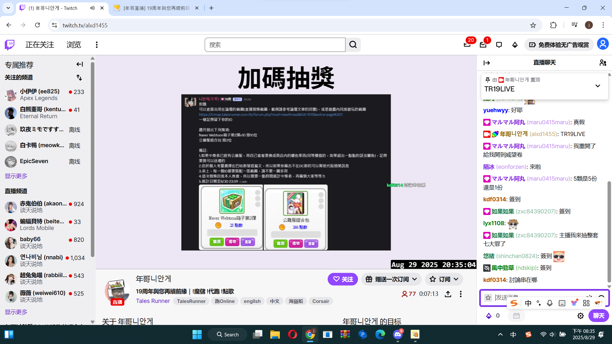This screenshot has height=344, width=612.
Task: Open chat community members list icon
Action: (602, 63)
